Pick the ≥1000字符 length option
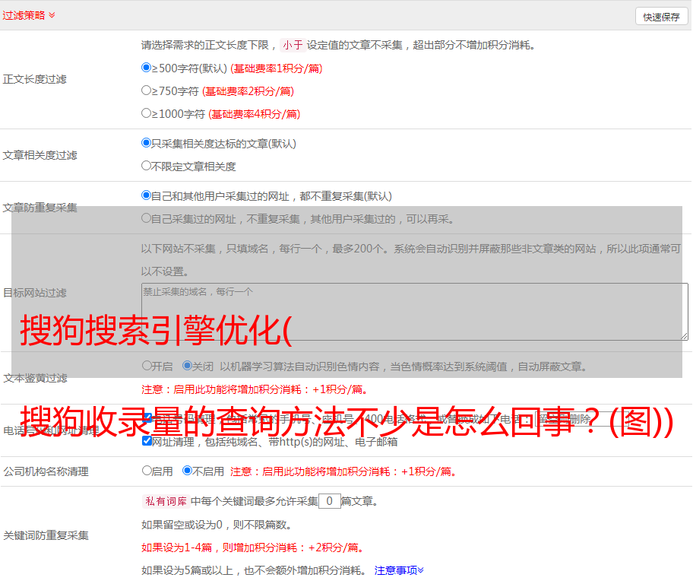Screen dimensions: 693x584 click(x=146, y=113)
